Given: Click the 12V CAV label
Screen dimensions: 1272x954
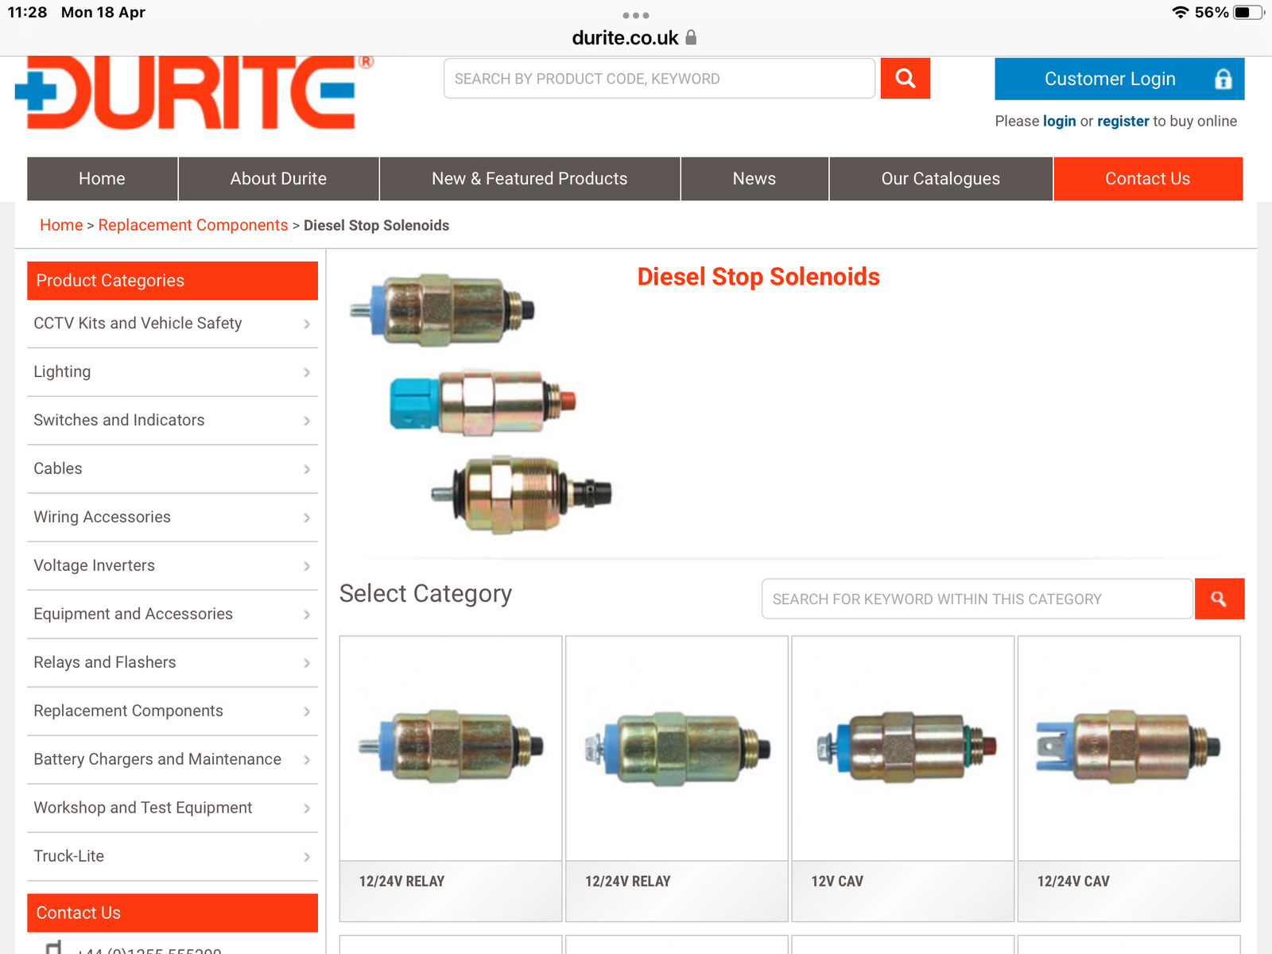Looking at the screenshot, I should [x=836, y=881].
